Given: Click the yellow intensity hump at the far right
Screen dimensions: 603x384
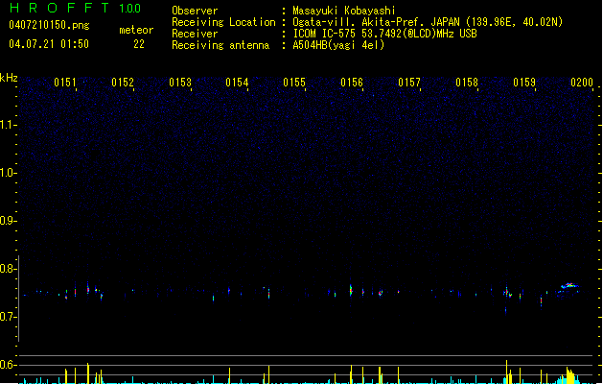Looking at the screenshot, I should 570,375.
